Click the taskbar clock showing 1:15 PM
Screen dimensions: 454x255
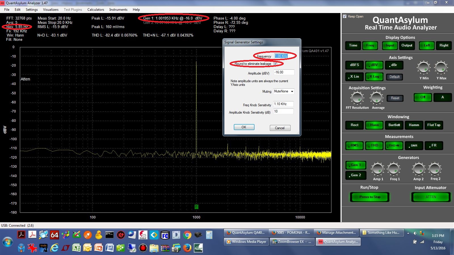(x=438, y=235)
